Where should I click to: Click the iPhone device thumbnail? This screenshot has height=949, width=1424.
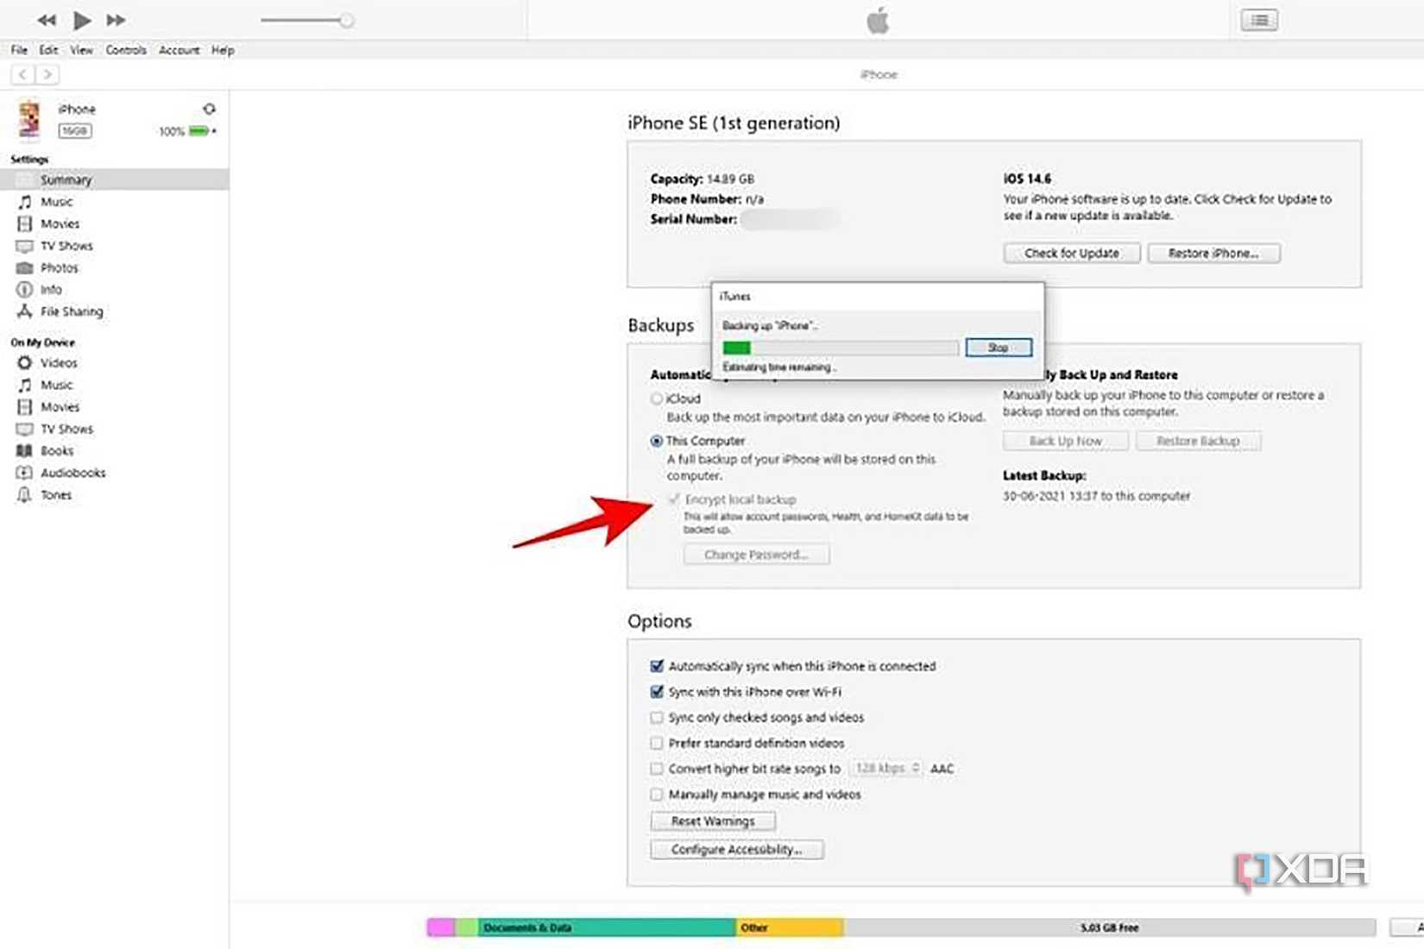pyautogui.click(x=29, y=119)
